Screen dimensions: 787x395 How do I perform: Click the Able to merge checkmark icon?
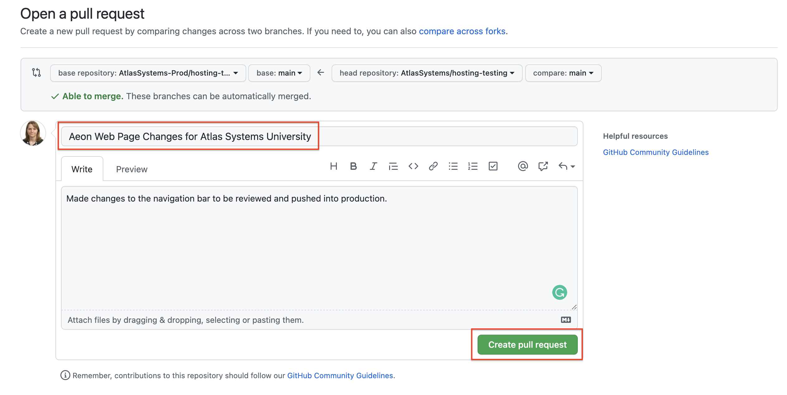point(55,96)
